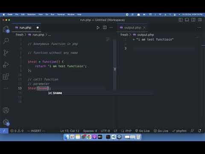Open the notifications bell in status bar
Viewport: 205px width, 154px height.
click(200, 131)
